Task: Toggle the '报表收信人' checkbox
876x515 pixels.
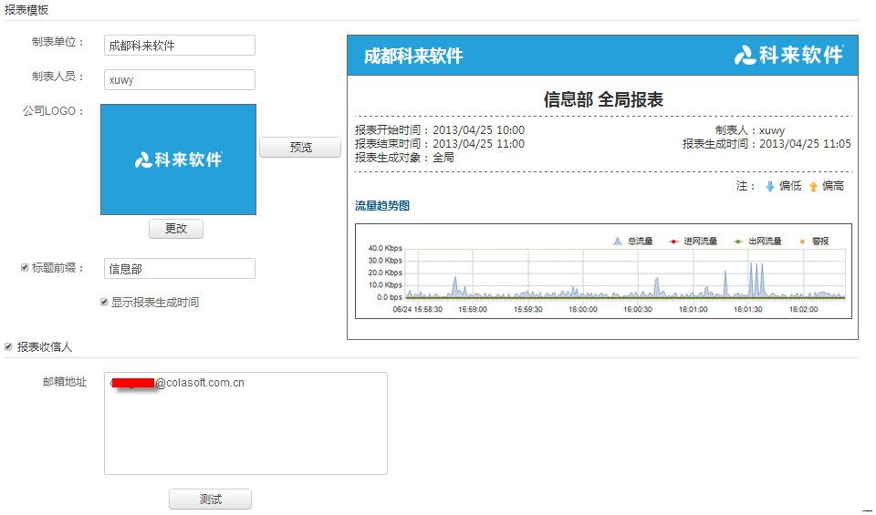Action: (9, 346)
